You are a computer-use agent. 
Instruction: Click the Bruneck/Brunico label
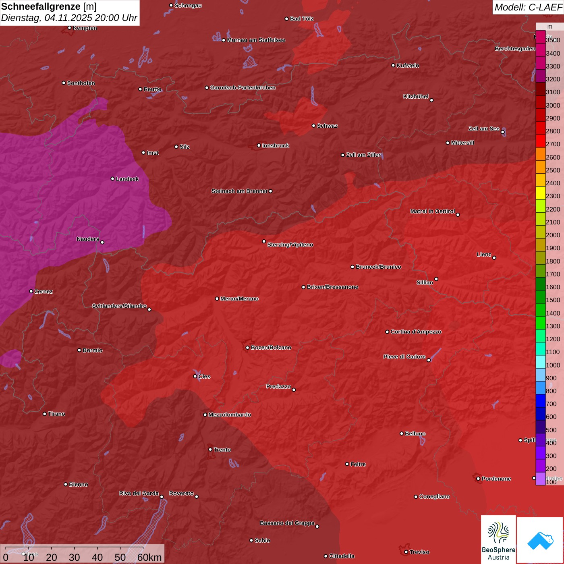pos(379,267)
